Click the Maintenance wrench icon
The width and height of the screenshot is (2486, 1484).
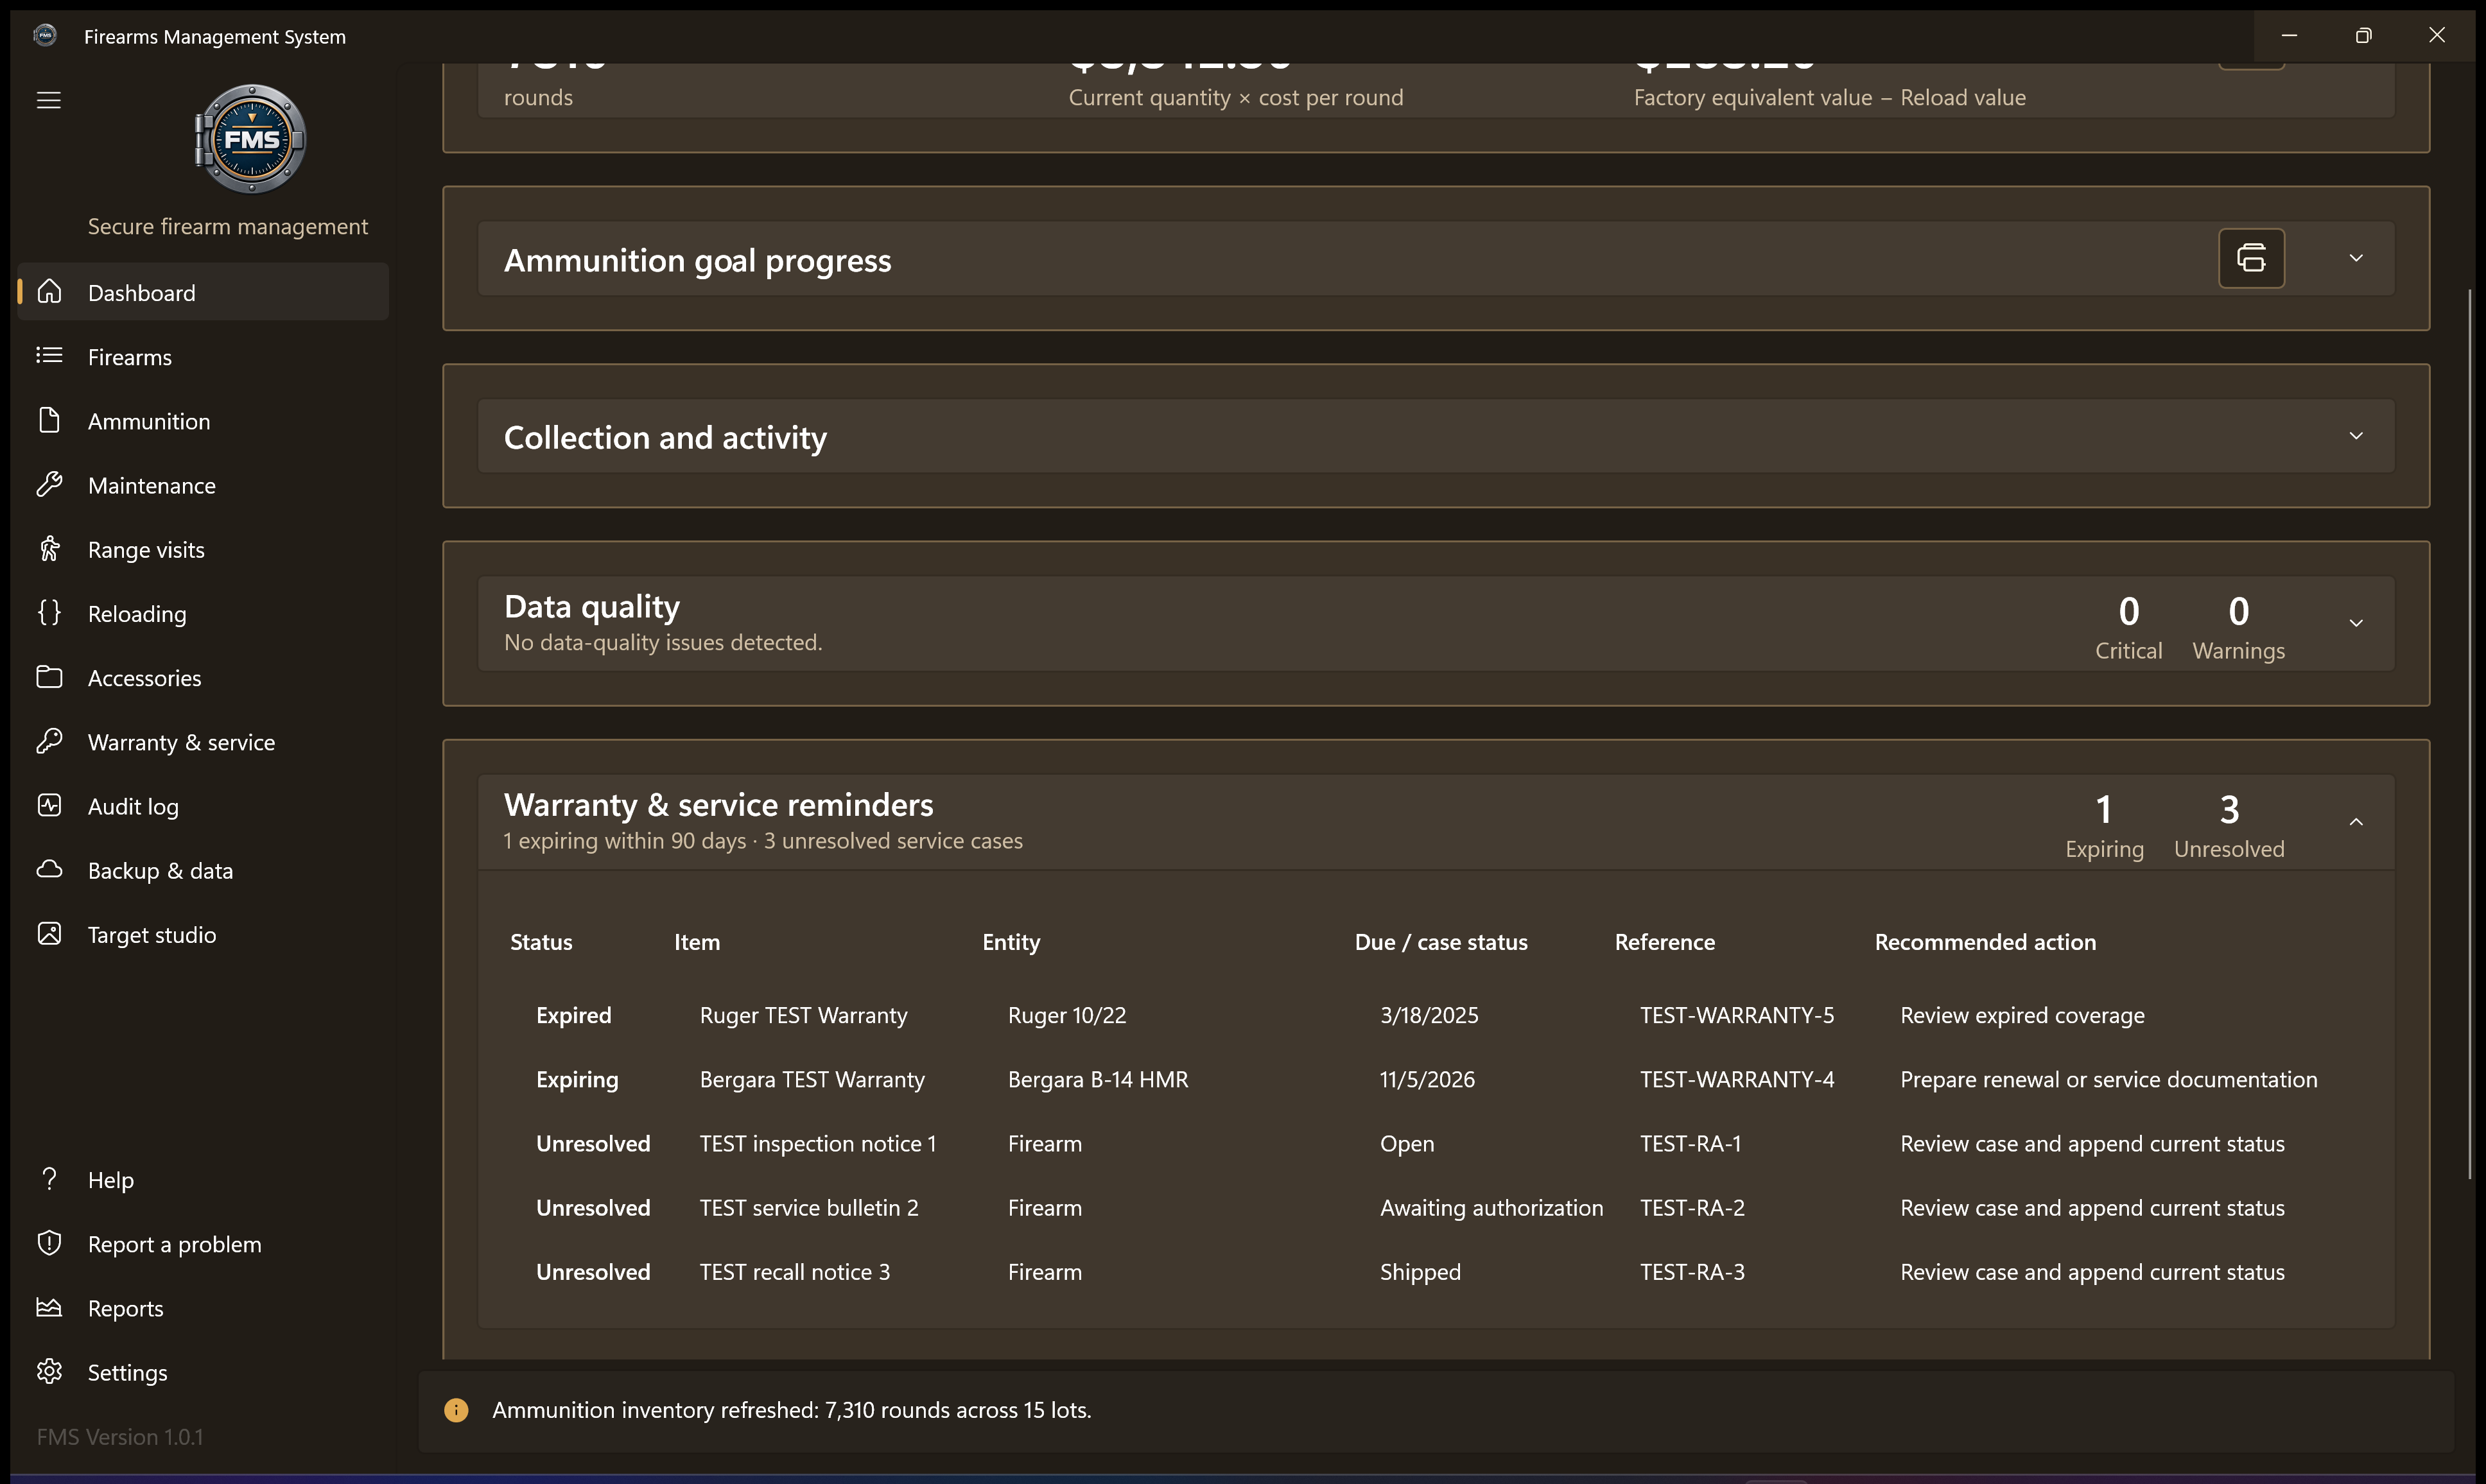[49, 485]
